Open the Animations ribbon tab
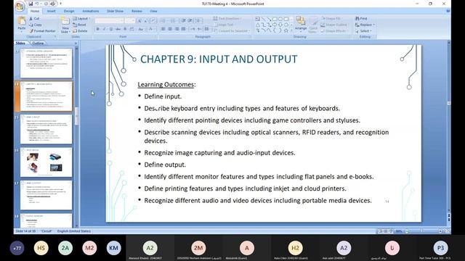Screen dimensions: 465x261 [x=90, y=12]
